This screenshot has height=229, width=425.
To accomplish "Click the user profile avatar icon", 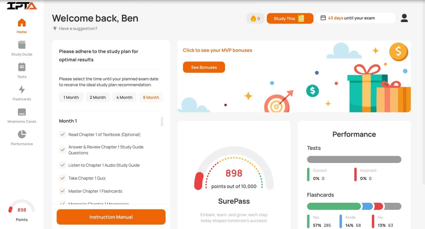I will tap(404, 18).
